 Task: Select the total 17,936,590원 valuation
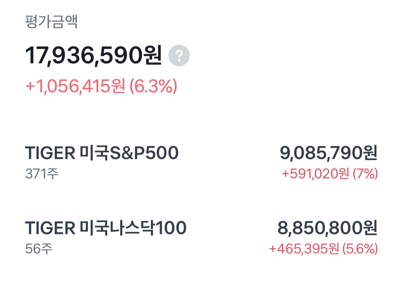tap(94, 55)
